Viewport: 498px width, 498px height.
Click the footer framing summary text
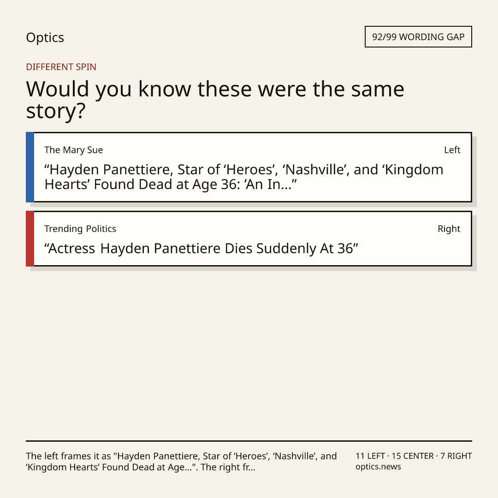181,462
